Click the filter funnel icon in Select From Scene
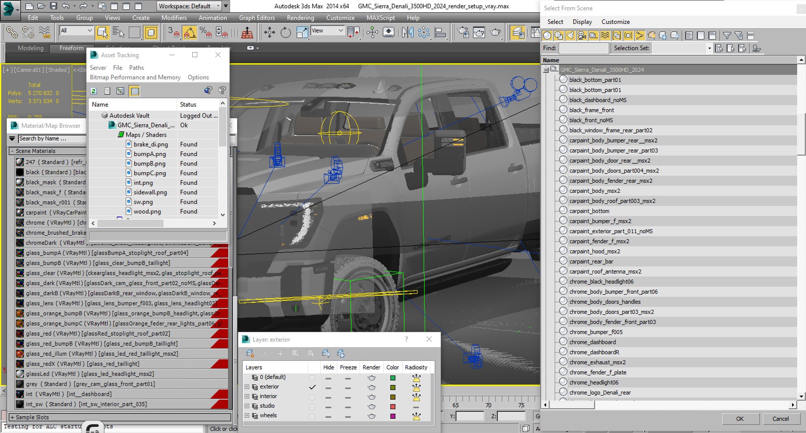 click(x=727, y=36)
